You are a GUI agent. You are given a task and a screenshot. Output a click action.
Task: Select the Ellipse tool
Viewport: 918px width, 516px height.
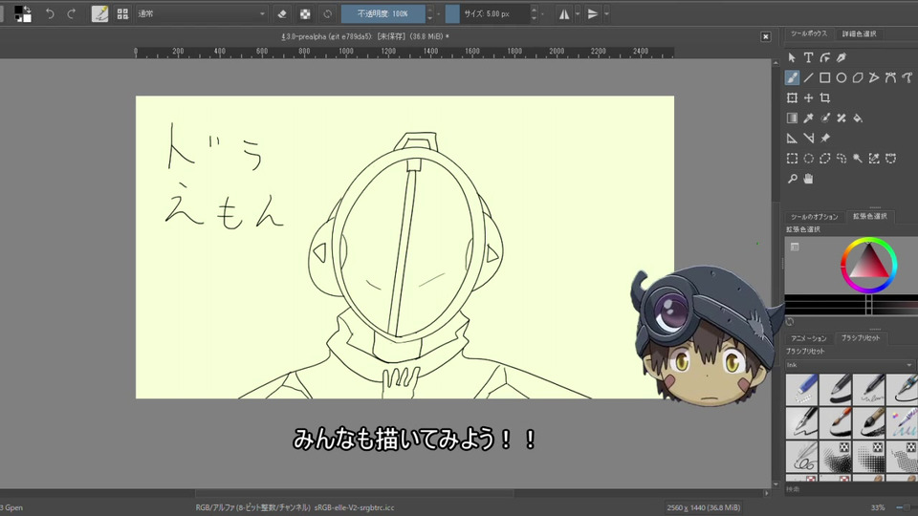(x=841, y=77)
